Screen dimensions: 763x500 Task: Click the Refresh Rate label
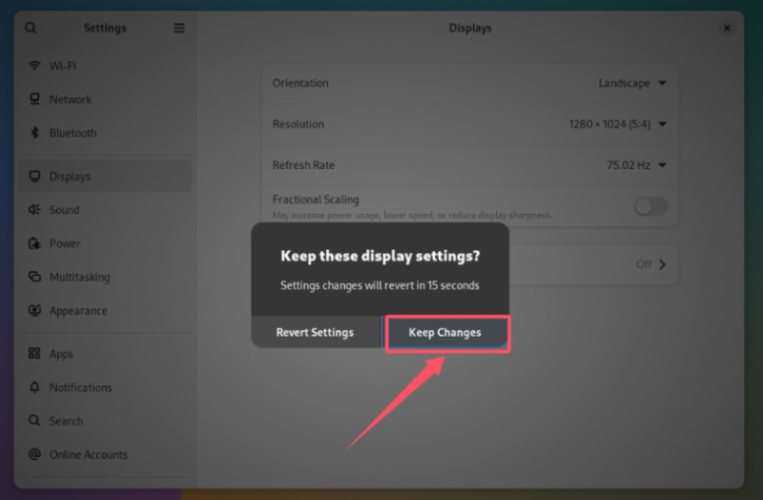303,165
